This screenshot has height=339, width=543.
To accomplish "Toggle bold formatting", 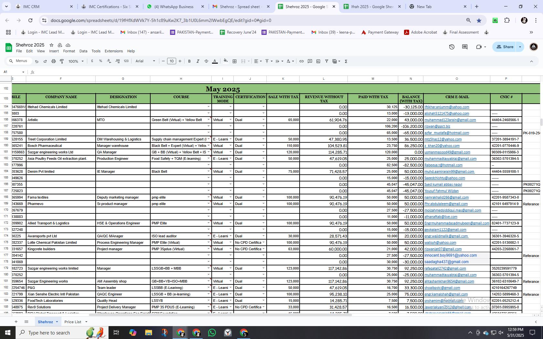I will [x=189, y=61].
